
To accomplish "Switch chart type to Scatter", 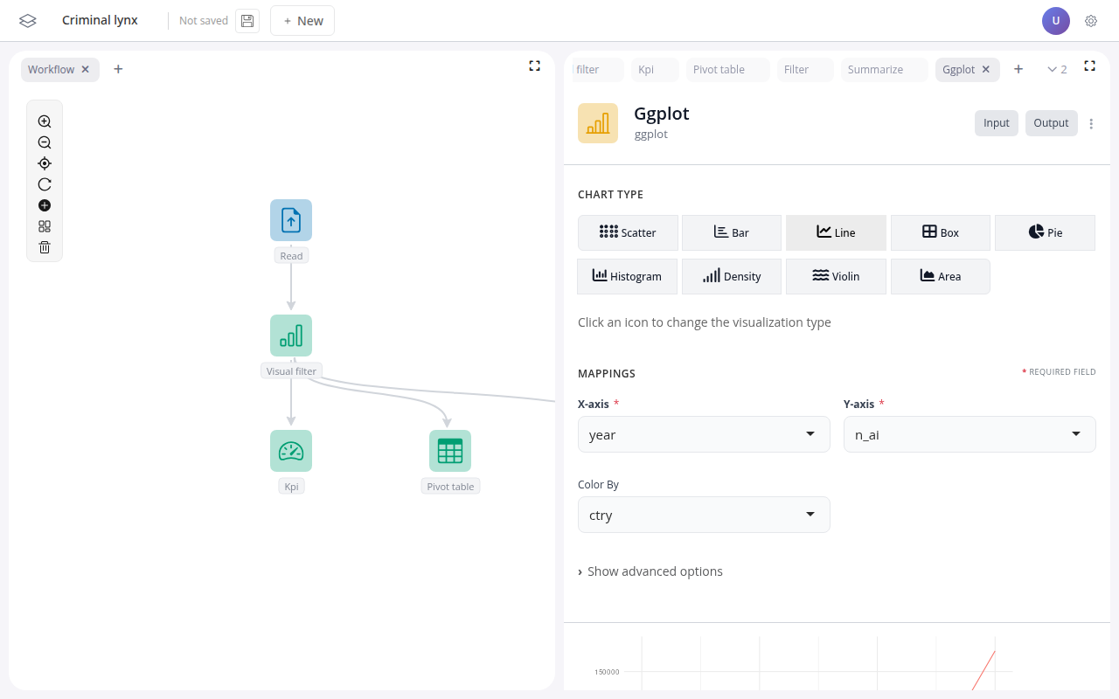I will [628, 232].
